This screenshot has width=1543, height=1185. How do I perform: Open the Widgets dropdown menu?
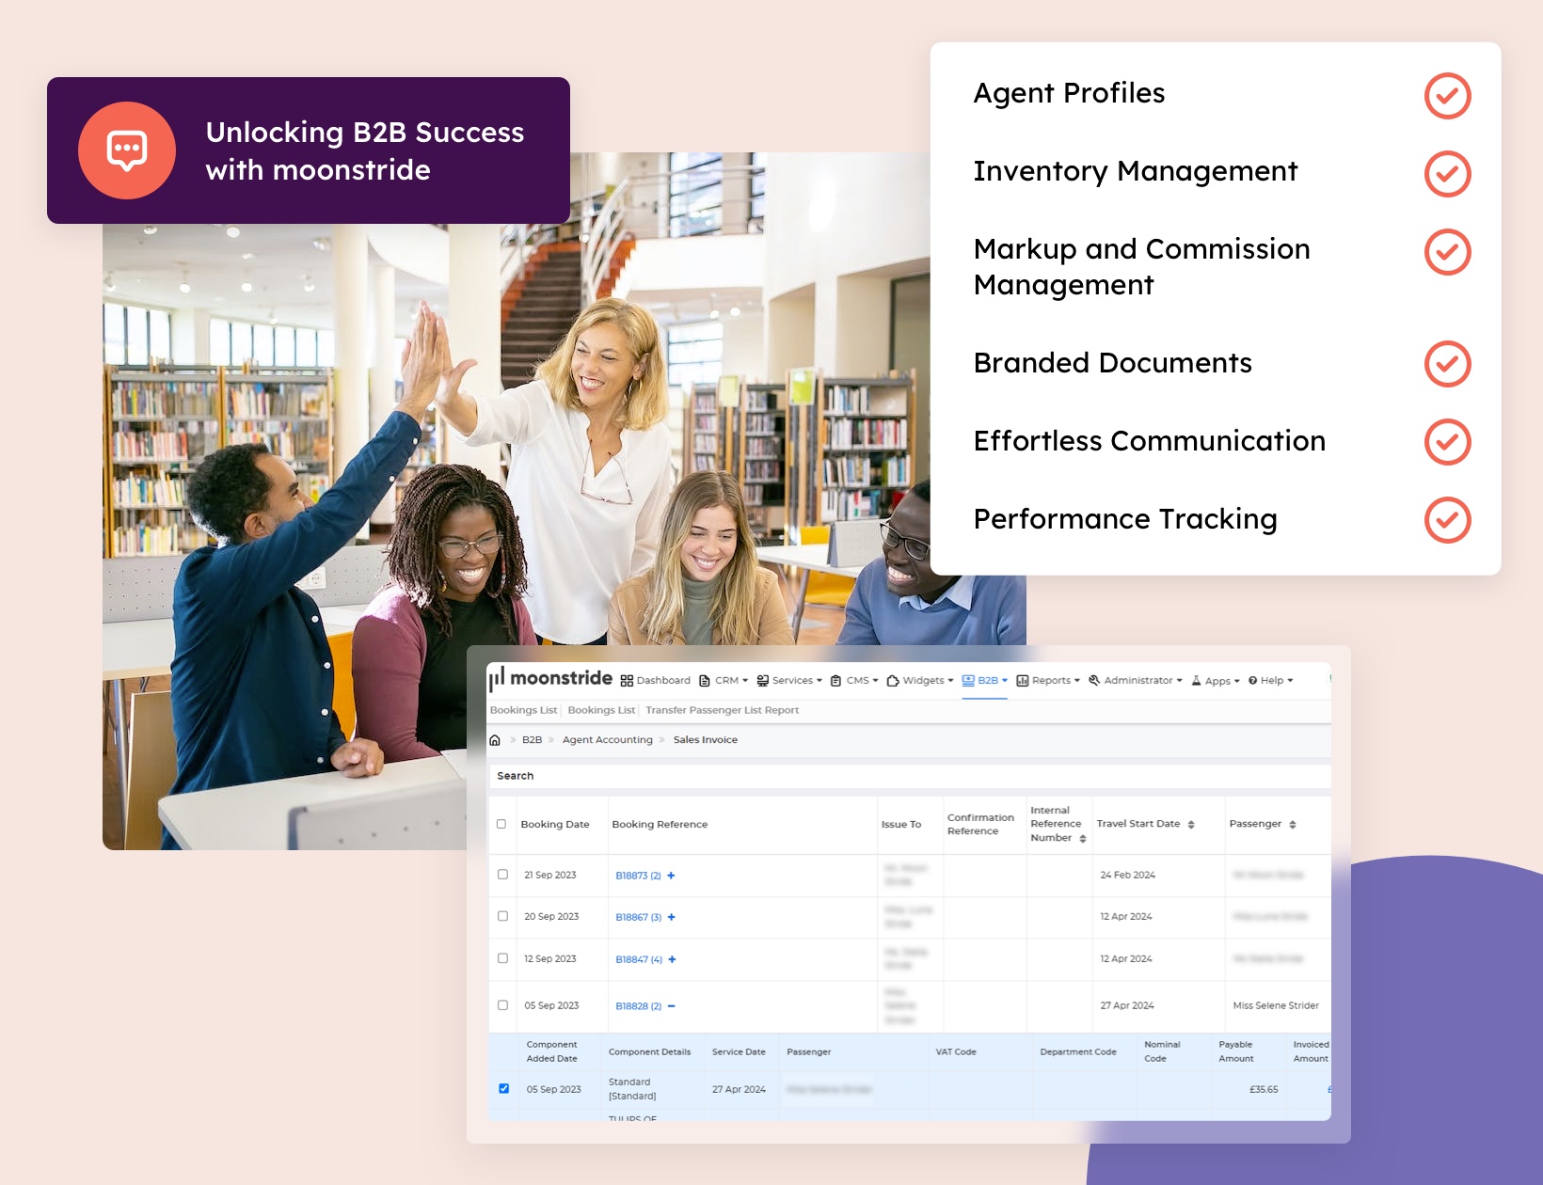920,681
